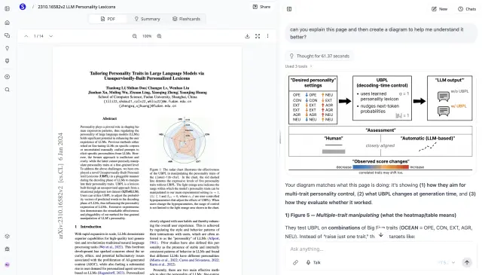482x275 pixels.
Task: Share the document
Action: [261, 7]
